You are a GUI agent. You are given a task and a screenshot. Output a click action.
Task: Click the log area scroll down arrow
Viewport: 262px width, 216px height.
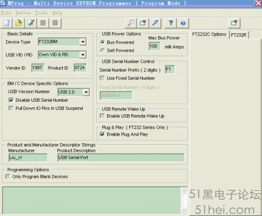[184, 211]
